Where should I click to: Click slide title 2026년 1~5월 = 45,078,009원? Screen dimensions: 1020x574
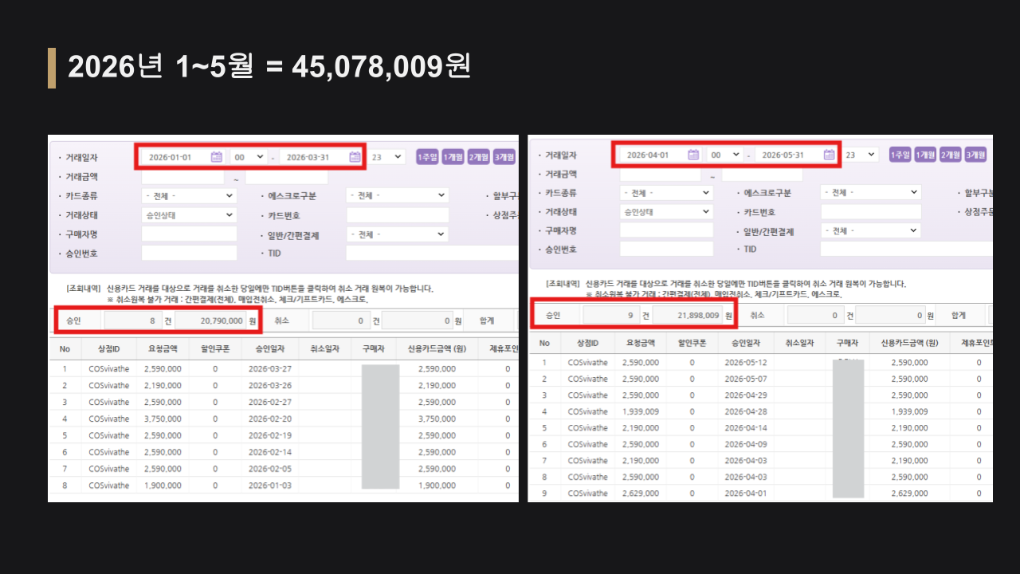coord(269,67)
